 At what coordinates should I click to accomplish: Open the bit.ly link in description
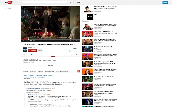(x=28, y=62)
